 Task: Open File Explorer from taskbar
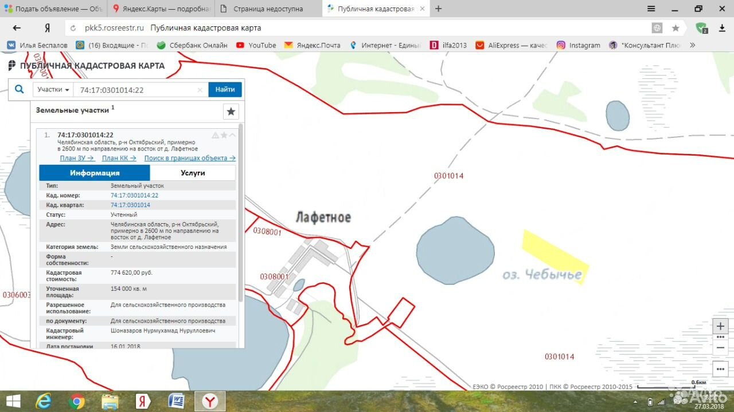110,402
